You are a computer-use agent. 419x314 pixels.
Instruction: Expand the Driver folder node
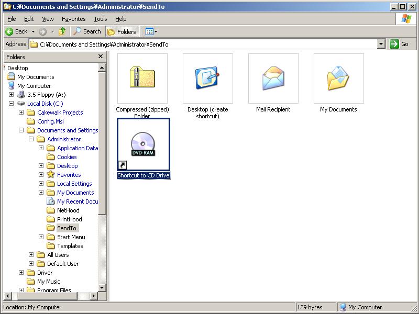(x=21, y=273)
